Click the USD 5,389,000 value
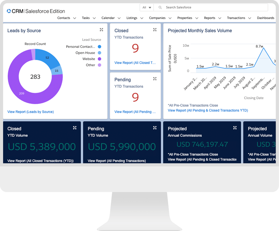This screenshot has width=279, height=231. (42, 147)
